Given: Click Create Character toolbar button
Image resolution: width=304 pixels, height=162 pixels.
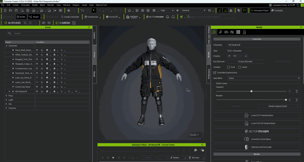Looking at the screenshot, I should (x=70, y=17).
